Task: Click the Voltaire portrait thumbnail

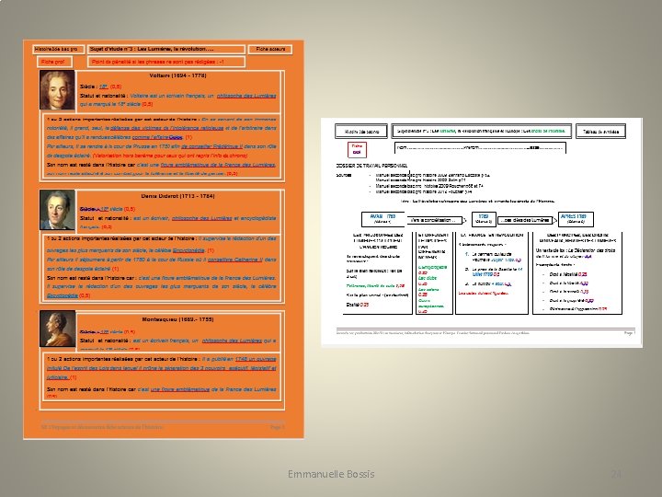Action: pyautogui.click(x=57, y=90)
